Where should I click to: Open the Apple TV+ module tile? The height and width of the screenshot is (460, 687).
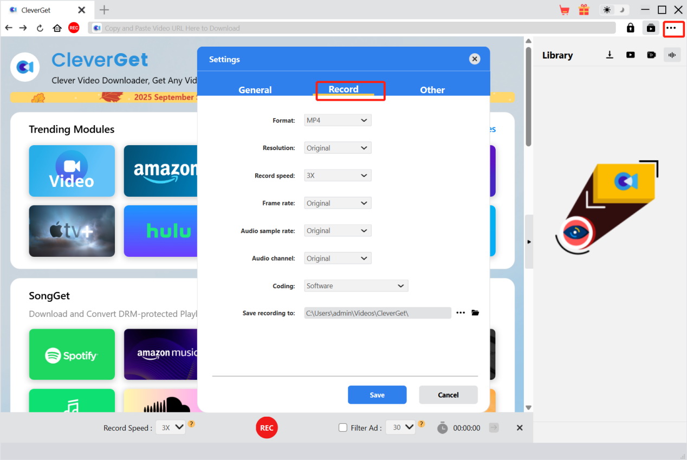coord(72,231)
